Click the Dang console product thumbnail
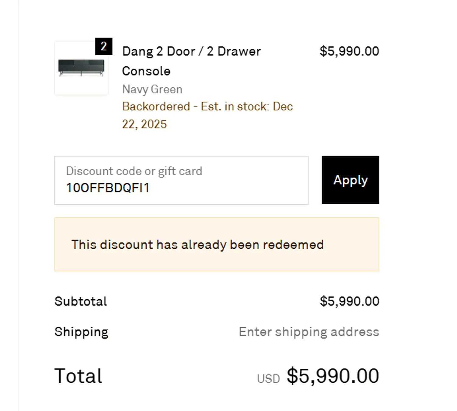Screen dimensions: 457x411 click(x=81, y=68)
